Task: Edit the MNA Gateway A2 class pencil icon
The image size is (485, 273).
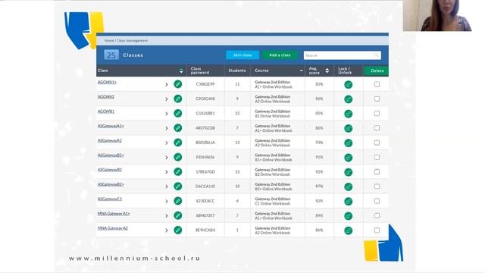Action: [x=178, y=230]
